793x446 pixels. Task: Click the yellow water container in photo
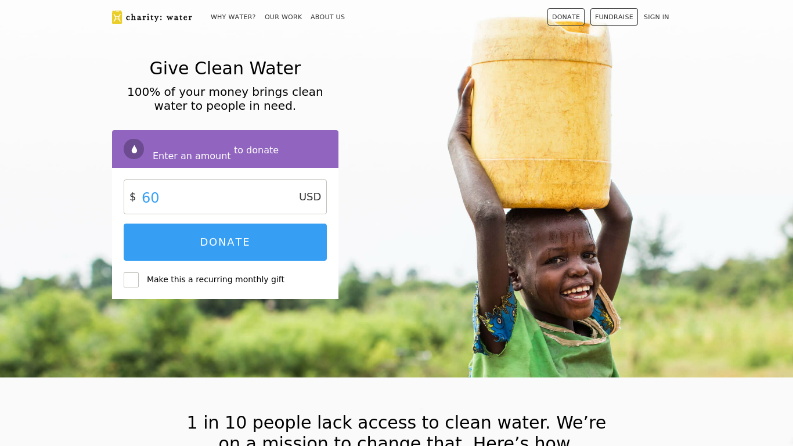541,110
